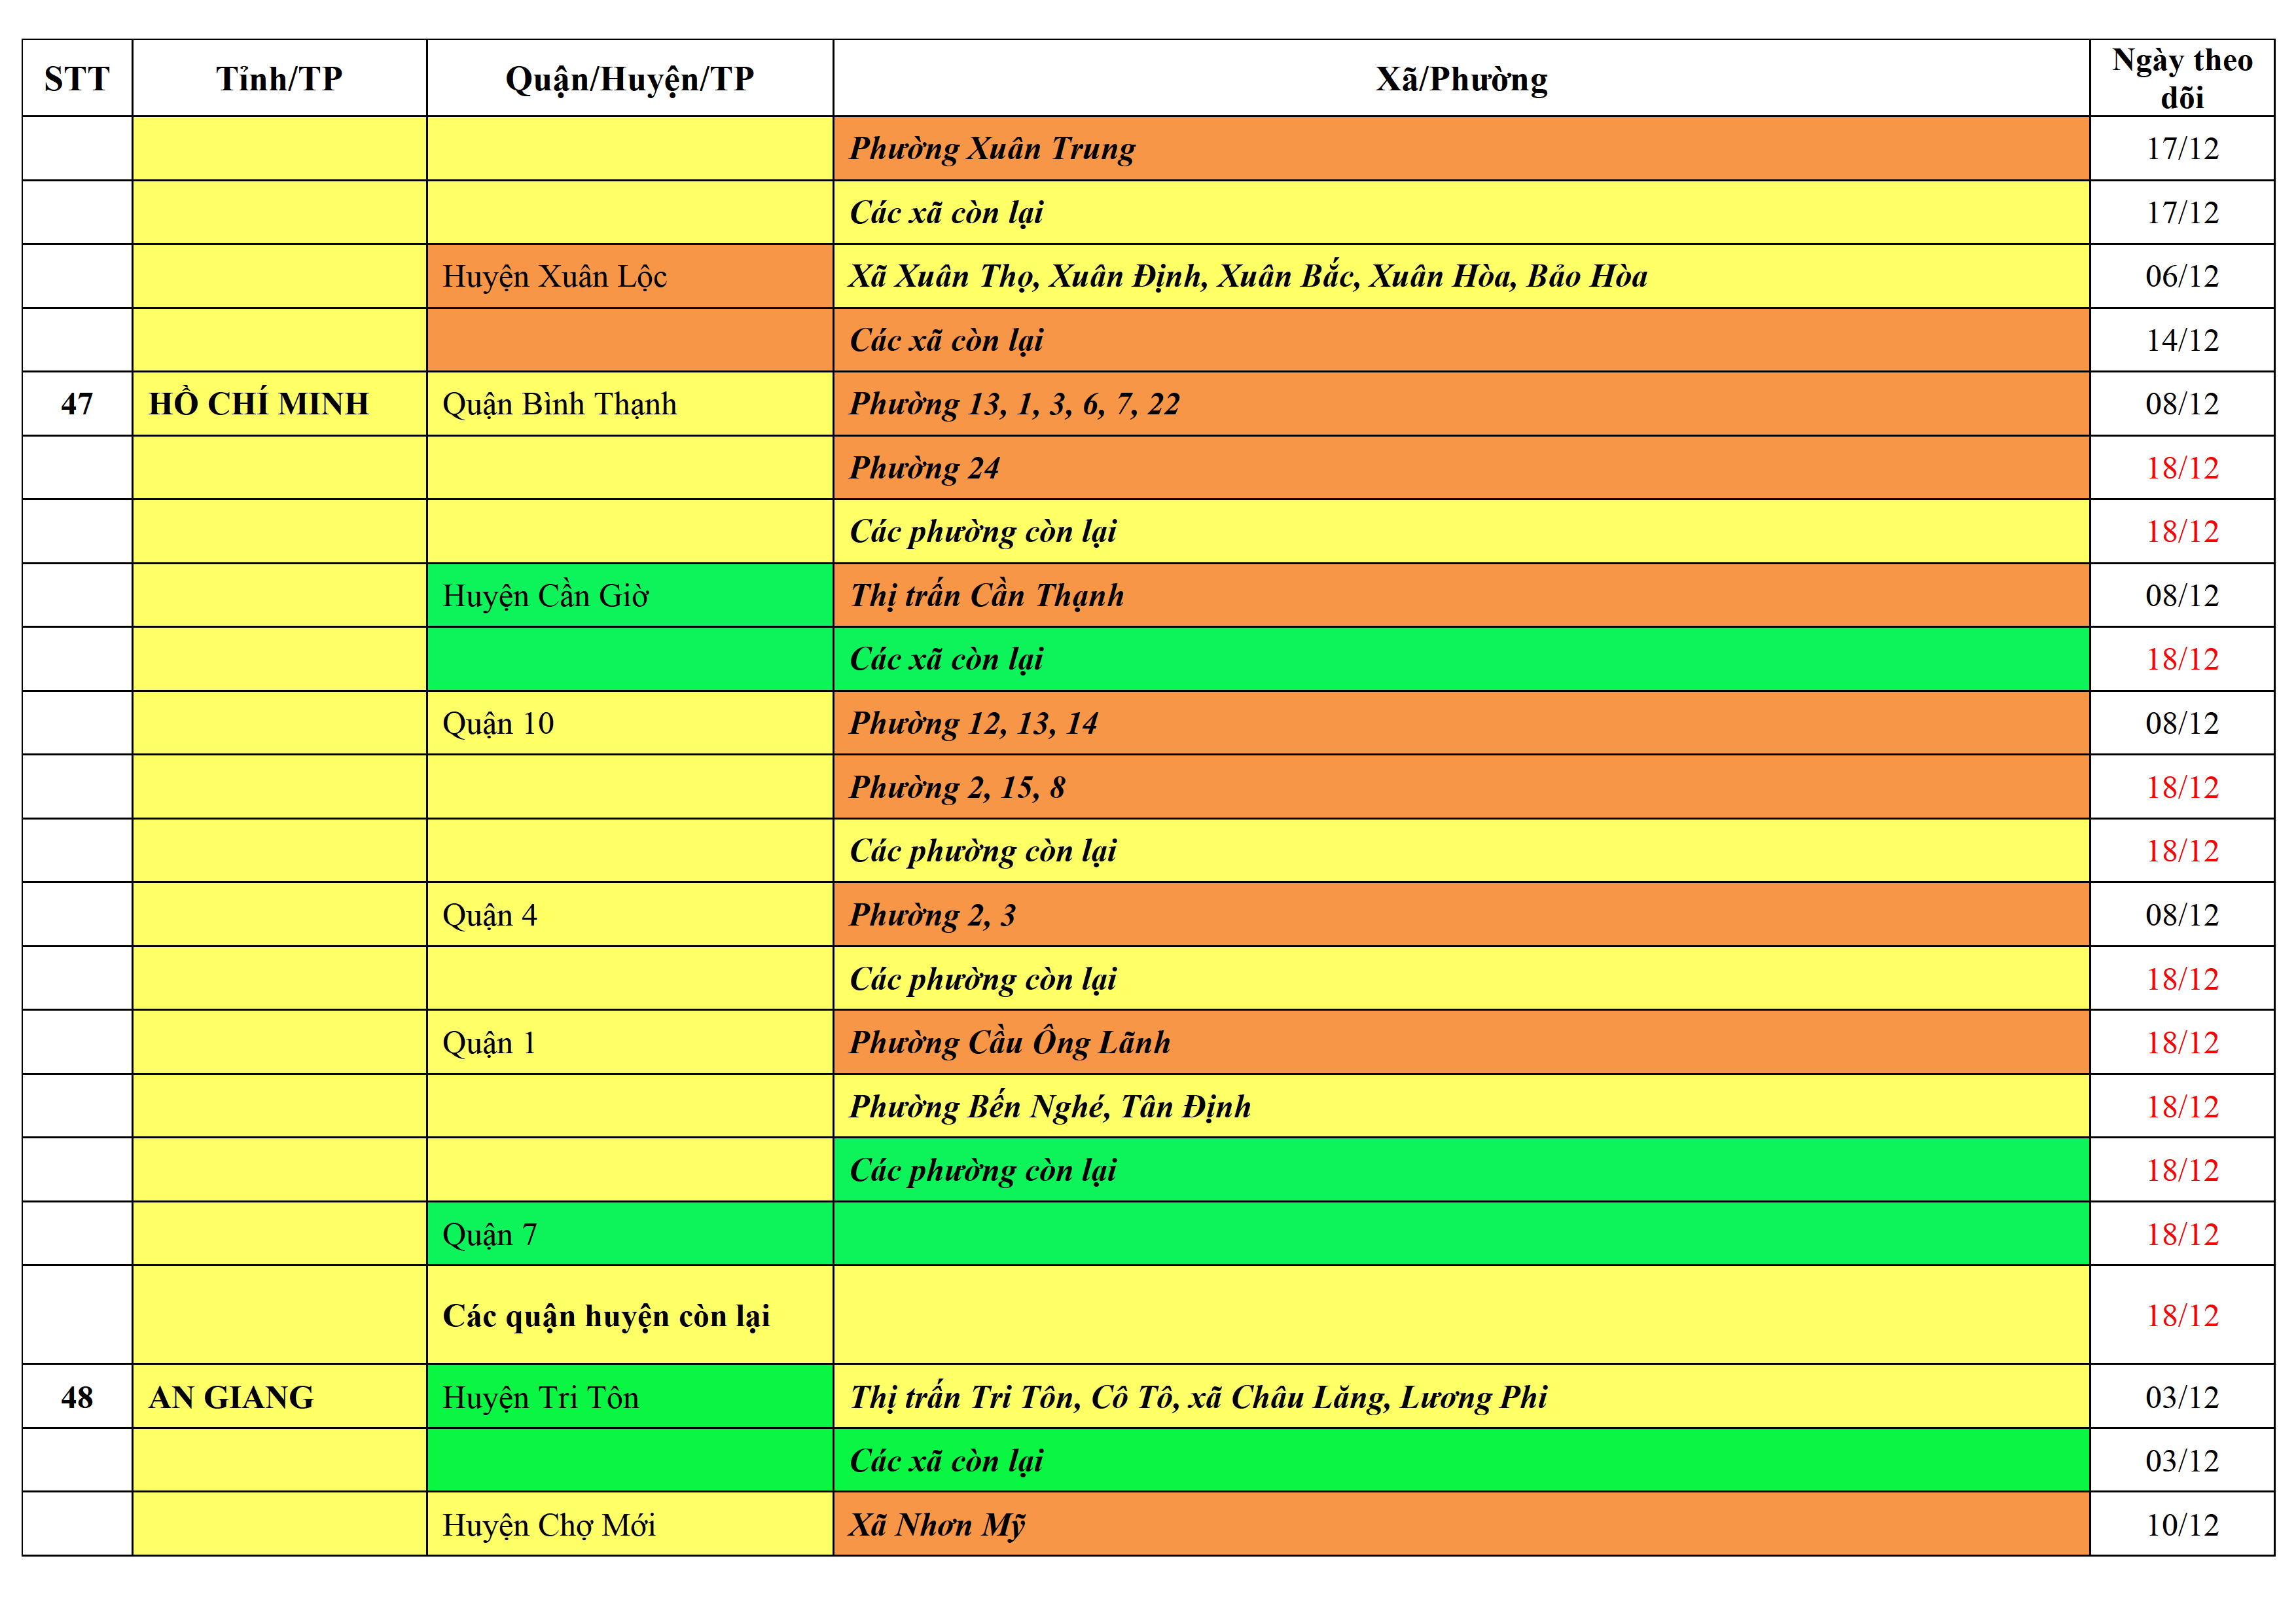This screenshot has height=1624, width=2296.
Task: Select the Huyện Chợ Mới cell
Action: (549, 1525)
